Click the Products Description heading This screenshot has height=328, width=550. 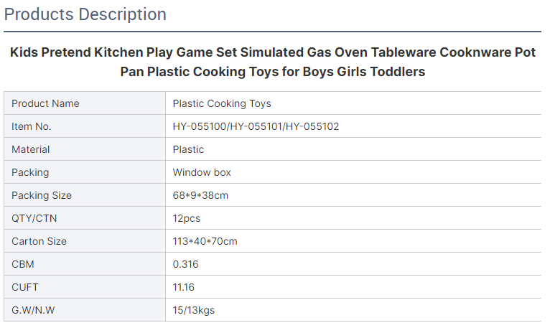pos(85,15)
